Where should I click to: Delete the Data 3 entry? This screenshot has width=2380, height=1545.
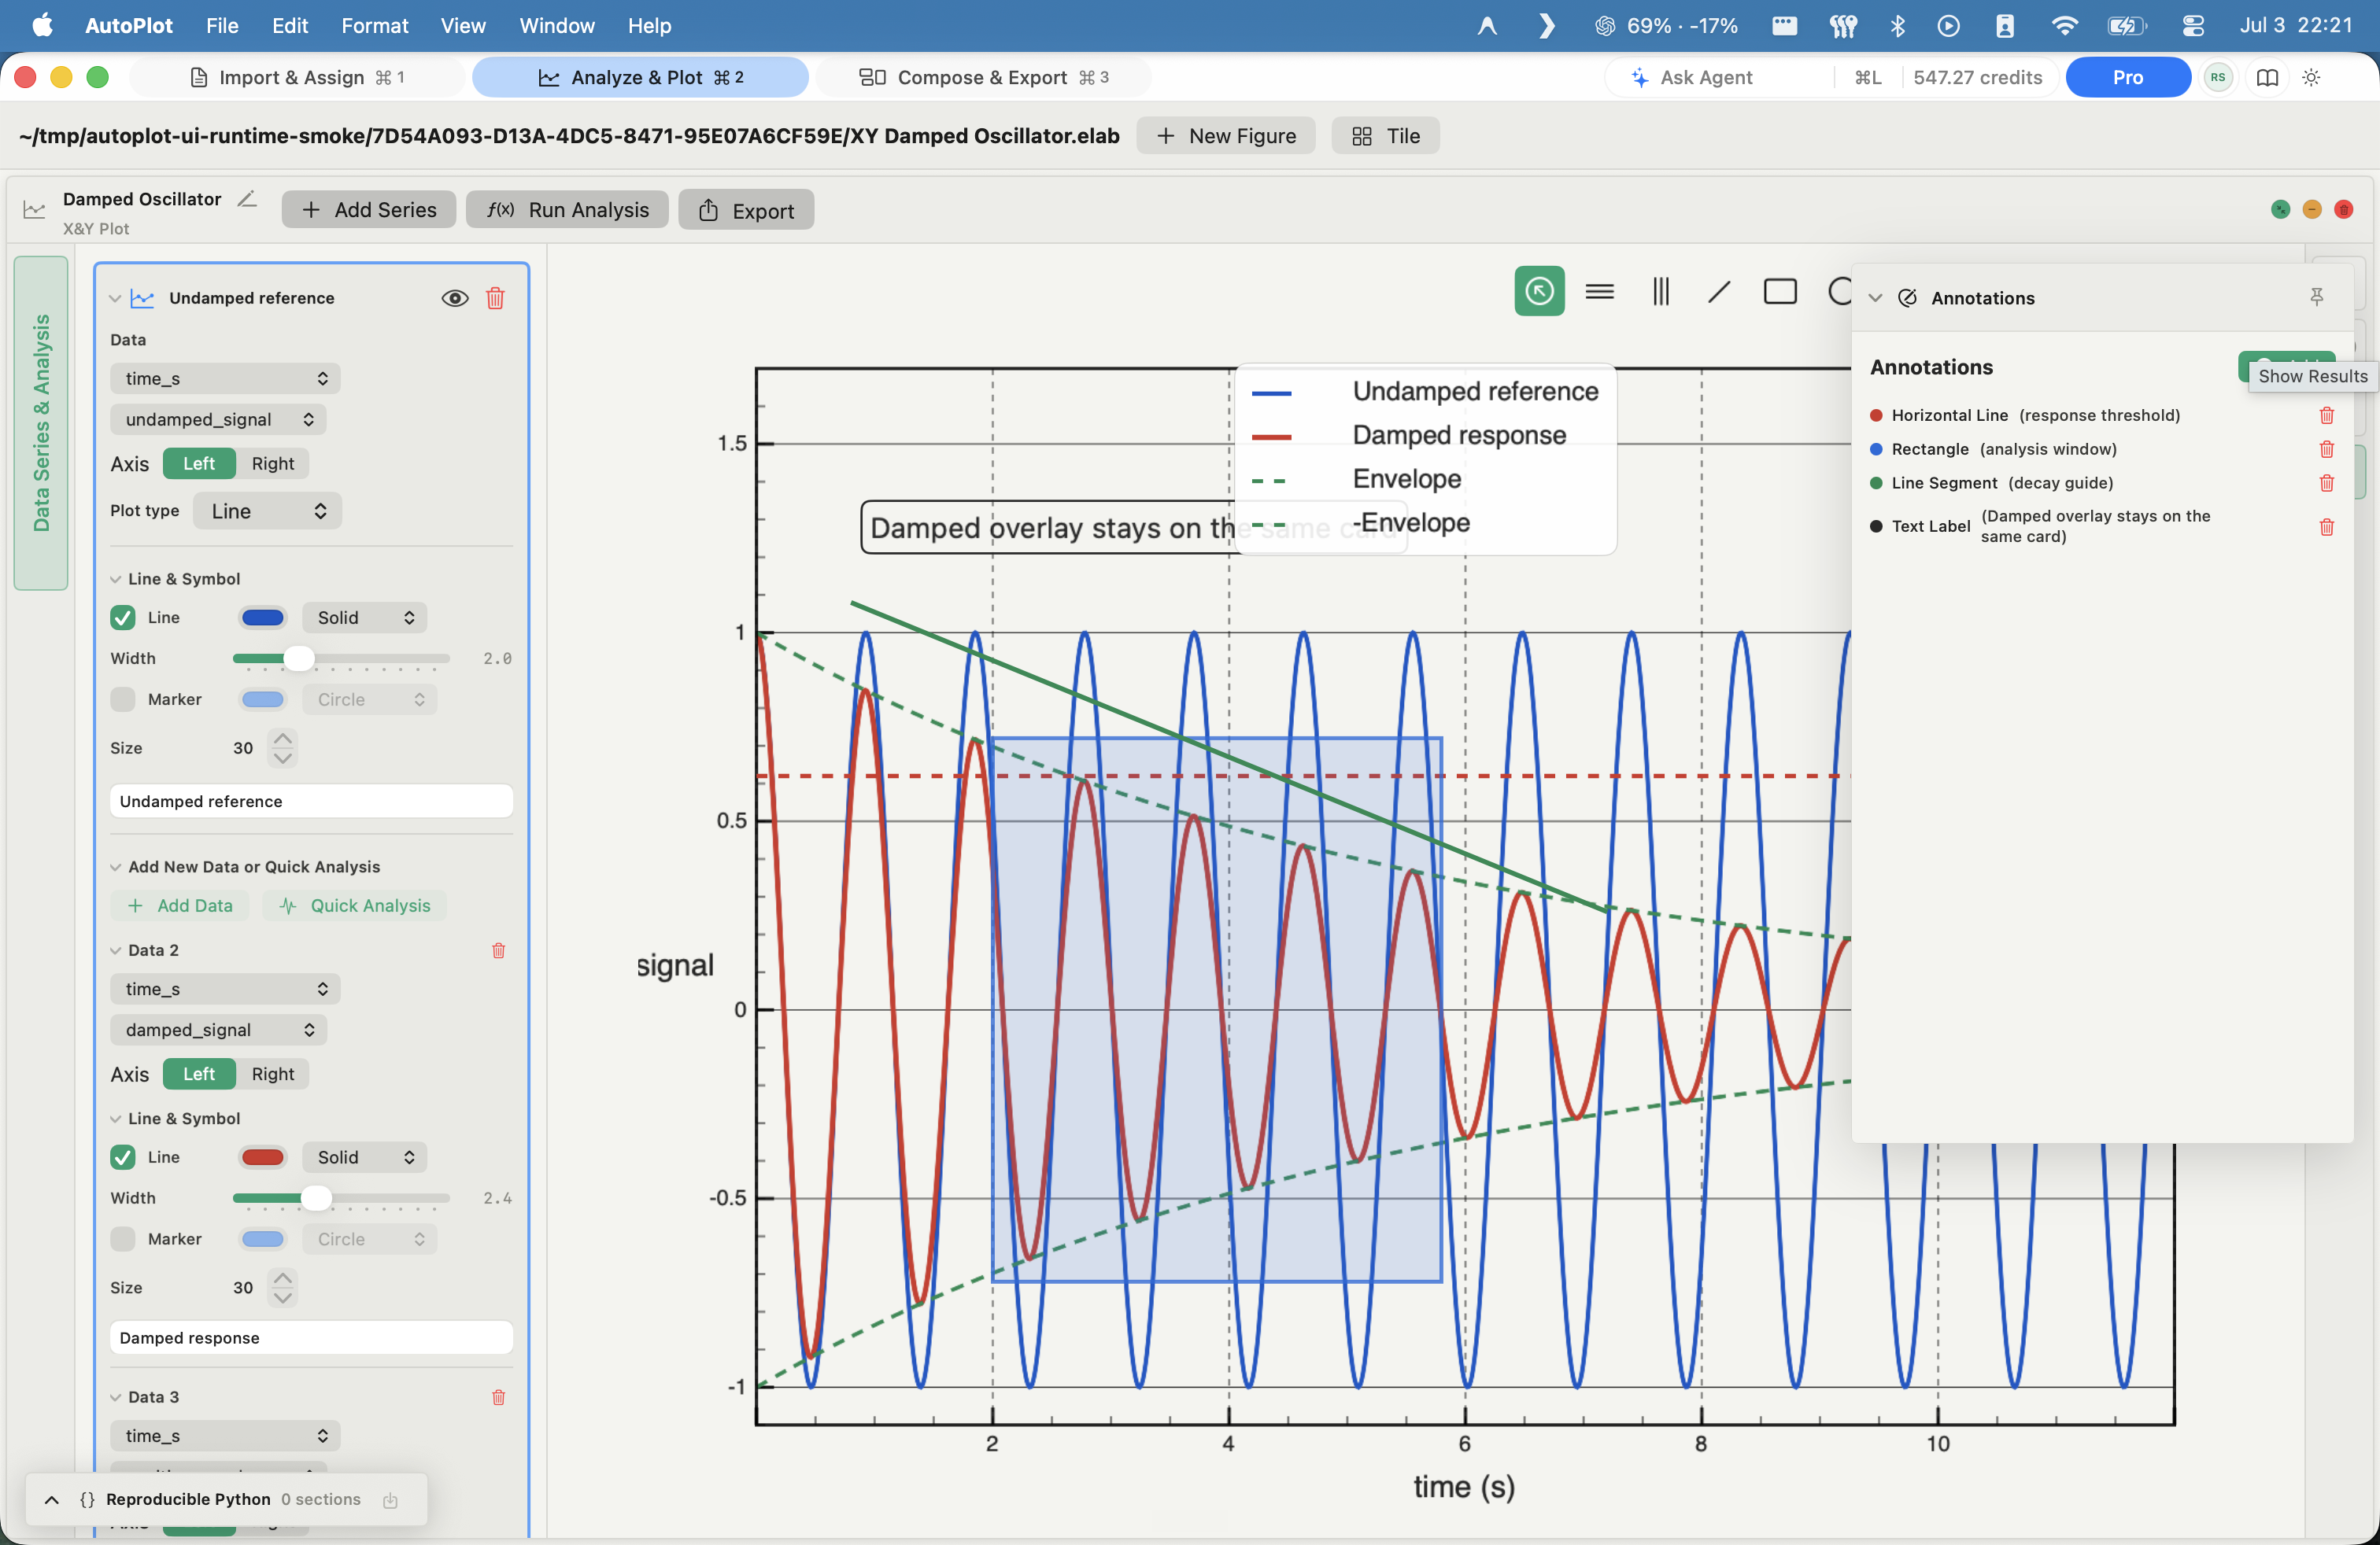coord(498,1397)
